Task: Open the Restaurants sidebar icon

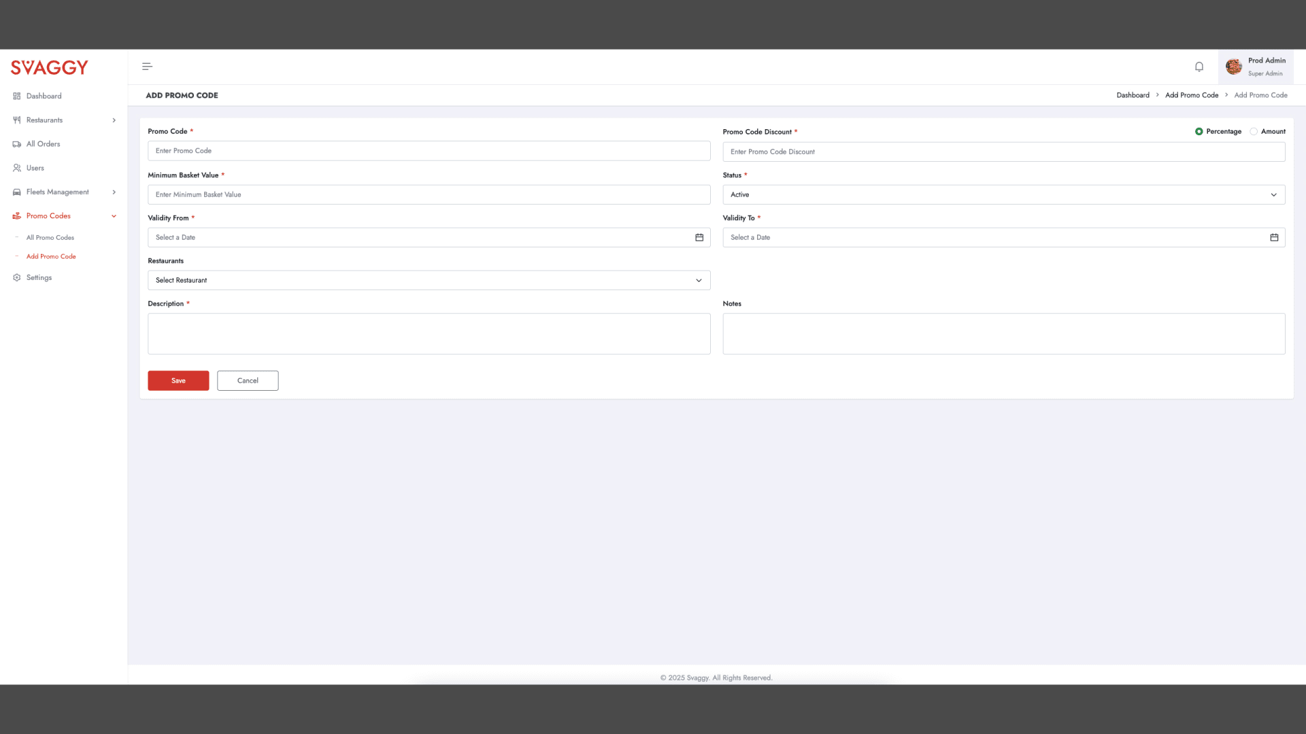Action: [16, 120]
